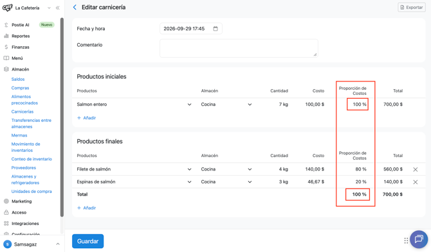Viewport: 431px width, 252px height.
Task: Click the 7 kg quantity of Salmon entero
Action: point(284,105)
